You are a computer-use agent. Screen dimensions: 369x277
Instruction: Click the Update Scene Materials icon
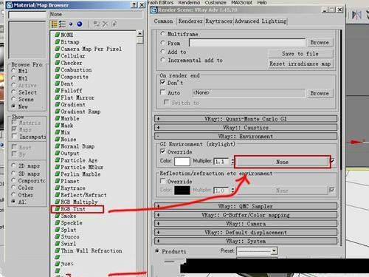pos(96,24)
